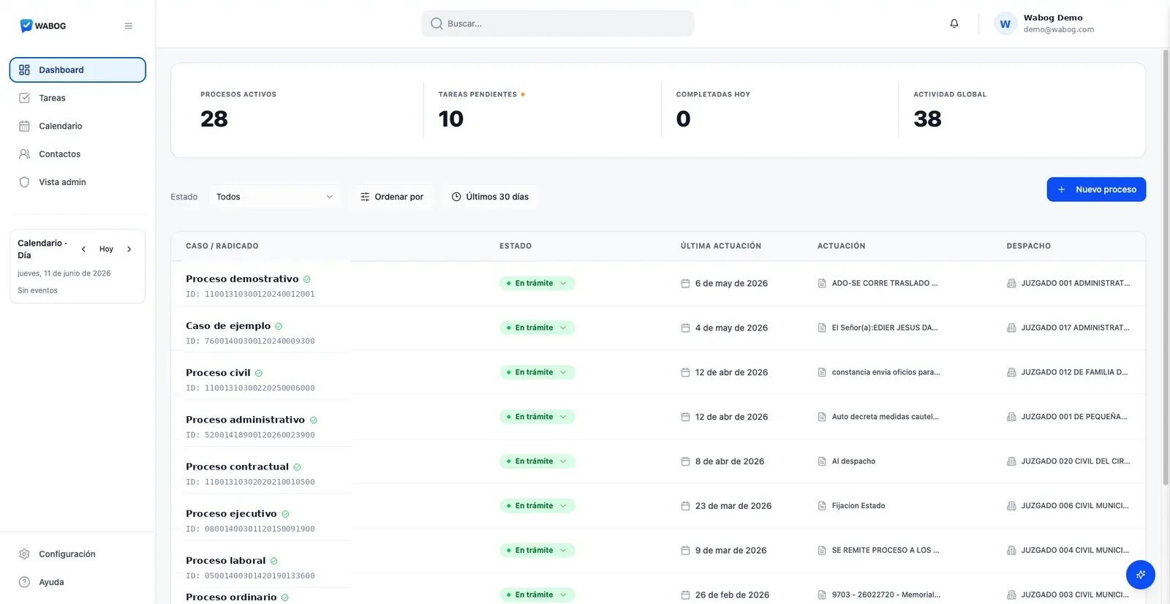Click verified check icon beside Proceso civil
Viewport: 1170px width, 604px height.
click(x=259, y=373)
